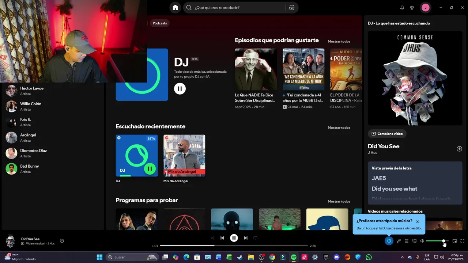Open the friend activity icon

(412, 8)
